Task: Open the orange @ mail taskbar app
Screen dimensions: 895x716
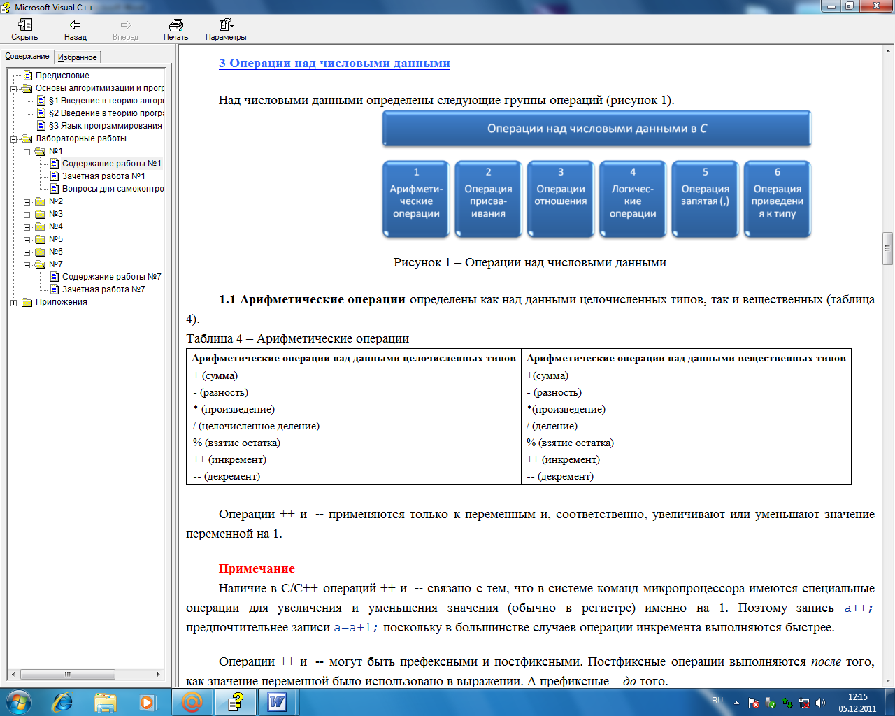Action: [x=192, y=701]
